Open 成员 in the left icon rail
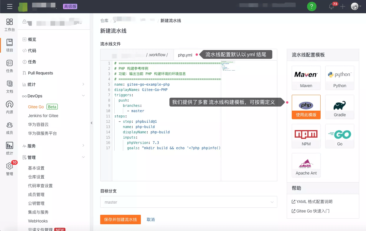Image resolution: width=366 pixels, height=231 pixels. tap(9, 128)
